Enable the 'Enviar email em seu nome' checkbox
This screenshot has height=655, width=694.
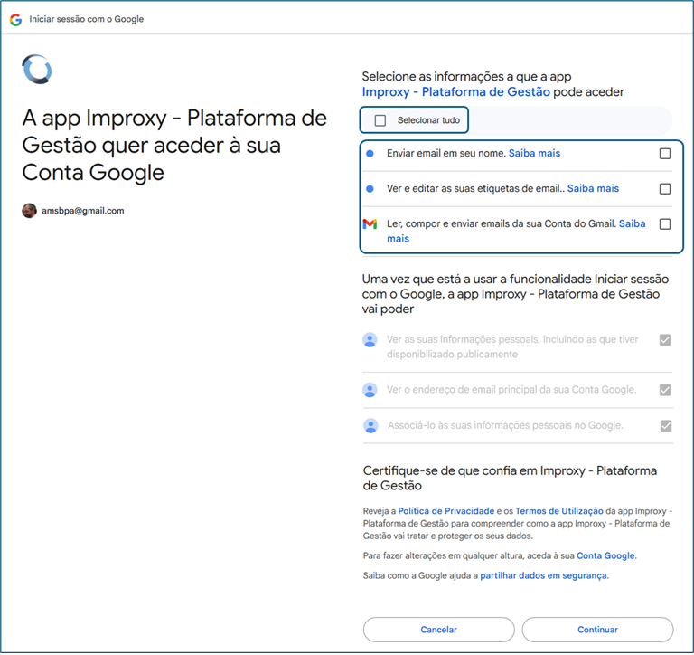coord(665,153)
